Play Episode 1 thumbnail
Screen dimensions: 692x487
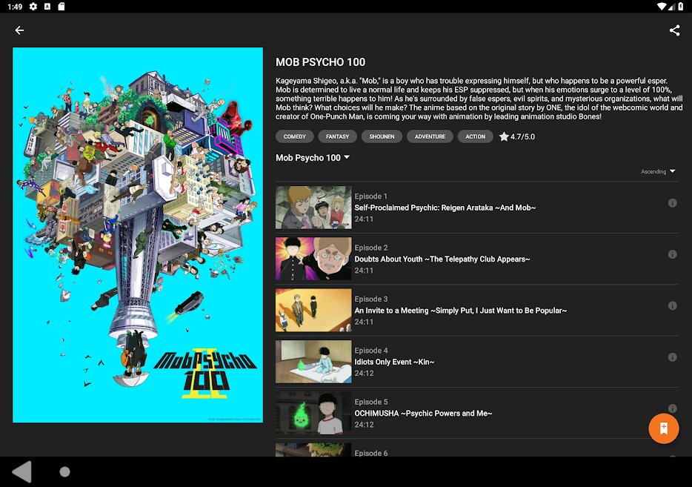coord(313,208)
